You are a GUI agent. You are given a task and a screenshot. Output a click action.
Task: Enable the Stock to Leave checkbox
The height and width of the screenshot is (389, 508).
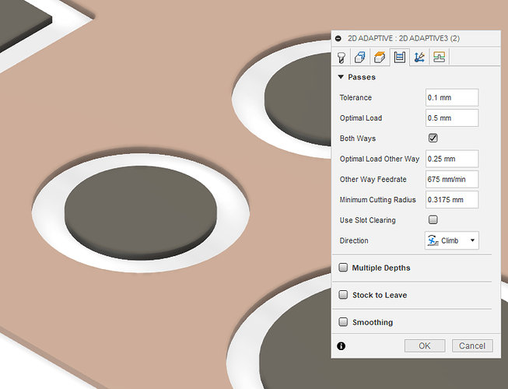click(343, 295)
